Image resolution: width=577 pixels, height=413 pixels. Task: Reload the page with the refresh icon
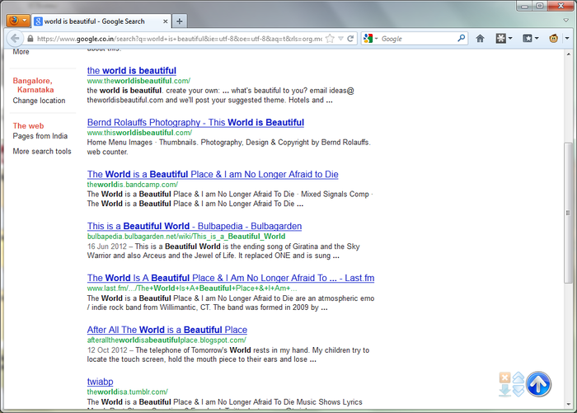coord(350,39)
